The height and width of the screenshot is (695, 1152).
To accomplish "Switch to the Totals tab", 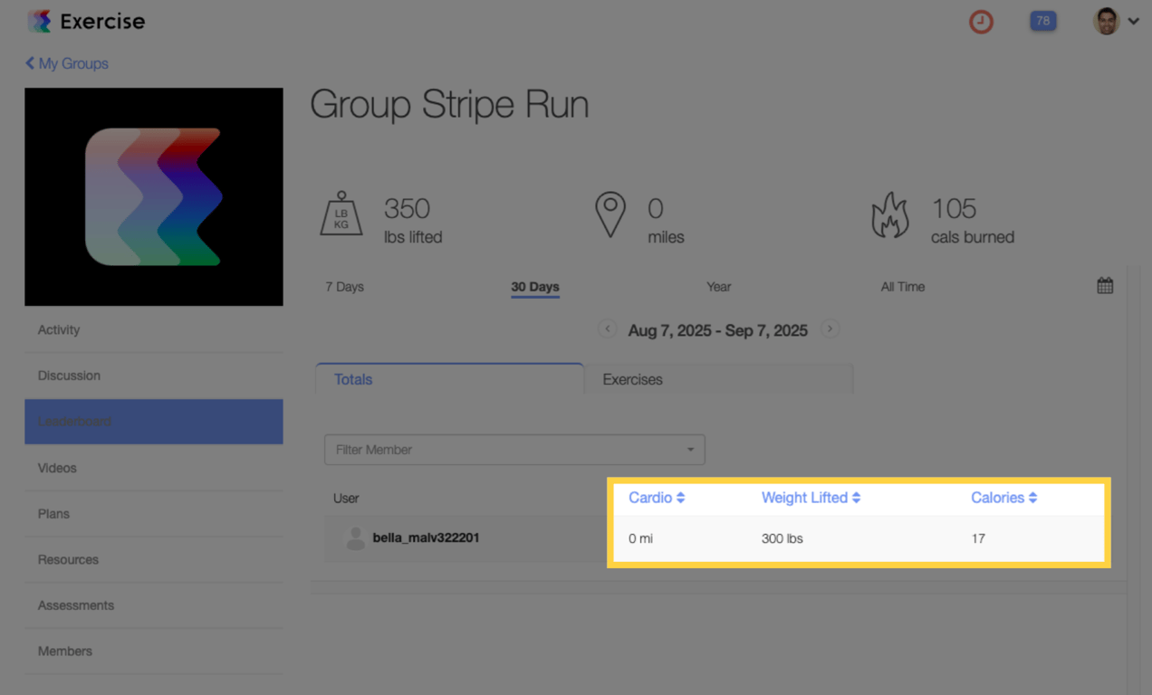I will pyautogui.click(x=449, y=379).
